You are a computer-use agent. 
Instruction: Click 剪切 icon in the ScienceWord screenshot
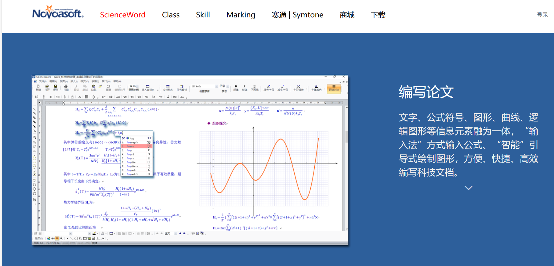click(76, 88)
